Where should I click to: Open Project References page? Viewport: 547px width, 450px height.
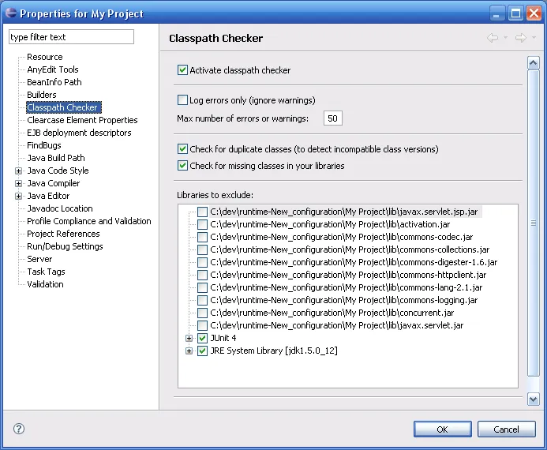pos(63,234)
